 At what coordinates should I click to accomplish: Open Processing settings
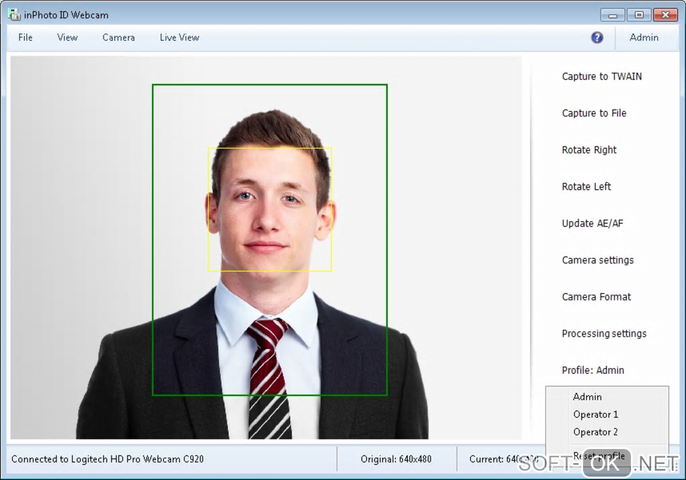tap(604, 333)
